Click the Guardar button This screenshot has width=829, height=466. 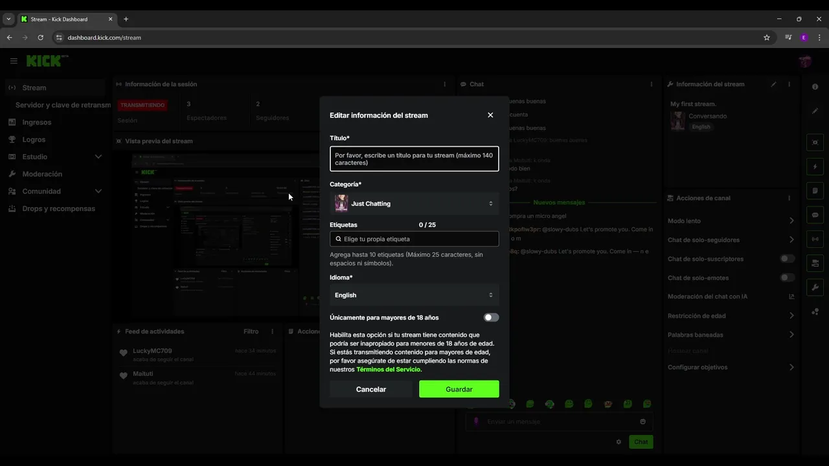[x=459, y=389]
